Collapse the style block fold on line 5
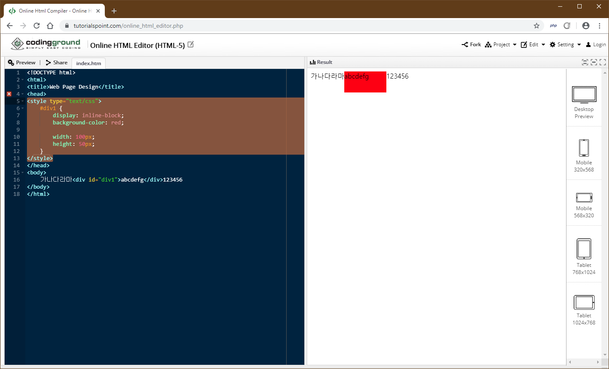 click(x=23, y=101)
